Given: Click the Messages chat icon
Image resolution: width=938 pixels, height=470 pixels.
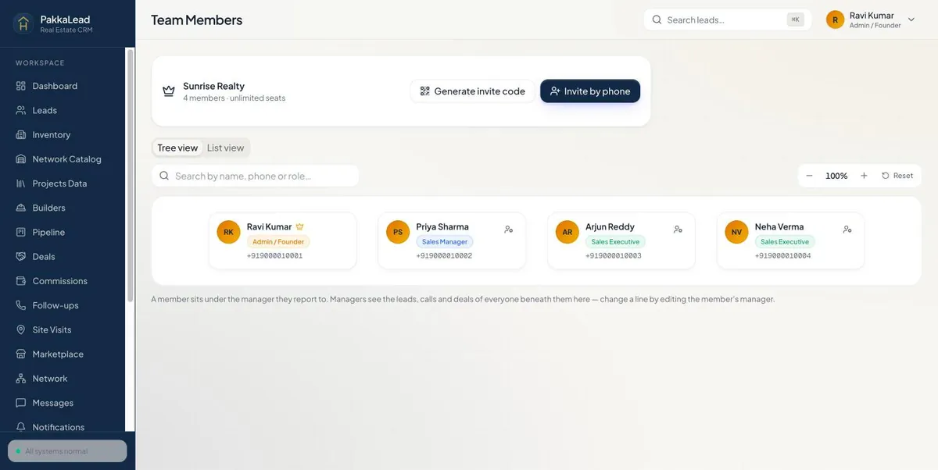Looking at the screenshot, I should coord(21,403).
